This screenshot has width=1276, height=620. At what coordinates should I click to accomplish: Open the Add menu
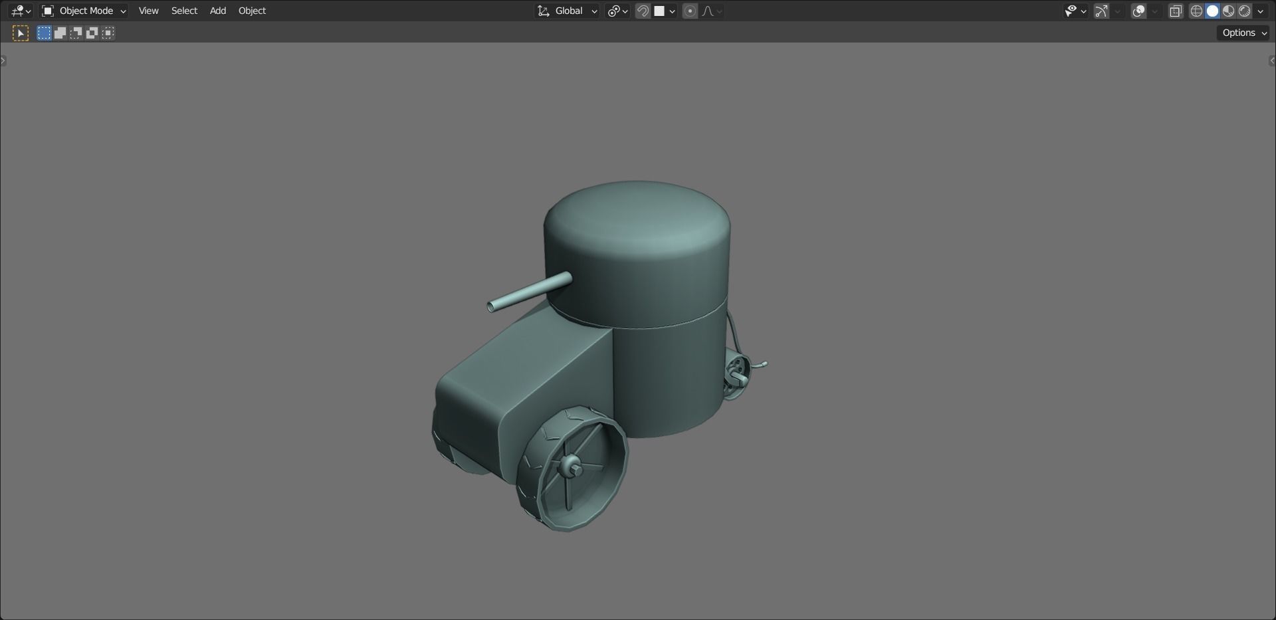point(218,11)
